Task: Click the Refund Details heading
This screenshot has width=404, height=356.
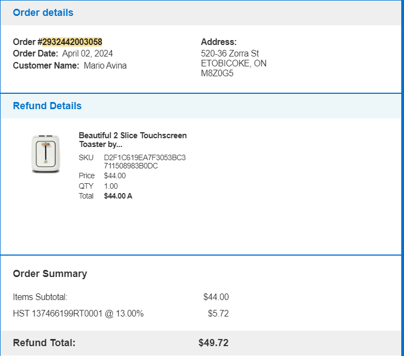Action: pos(47,106)
